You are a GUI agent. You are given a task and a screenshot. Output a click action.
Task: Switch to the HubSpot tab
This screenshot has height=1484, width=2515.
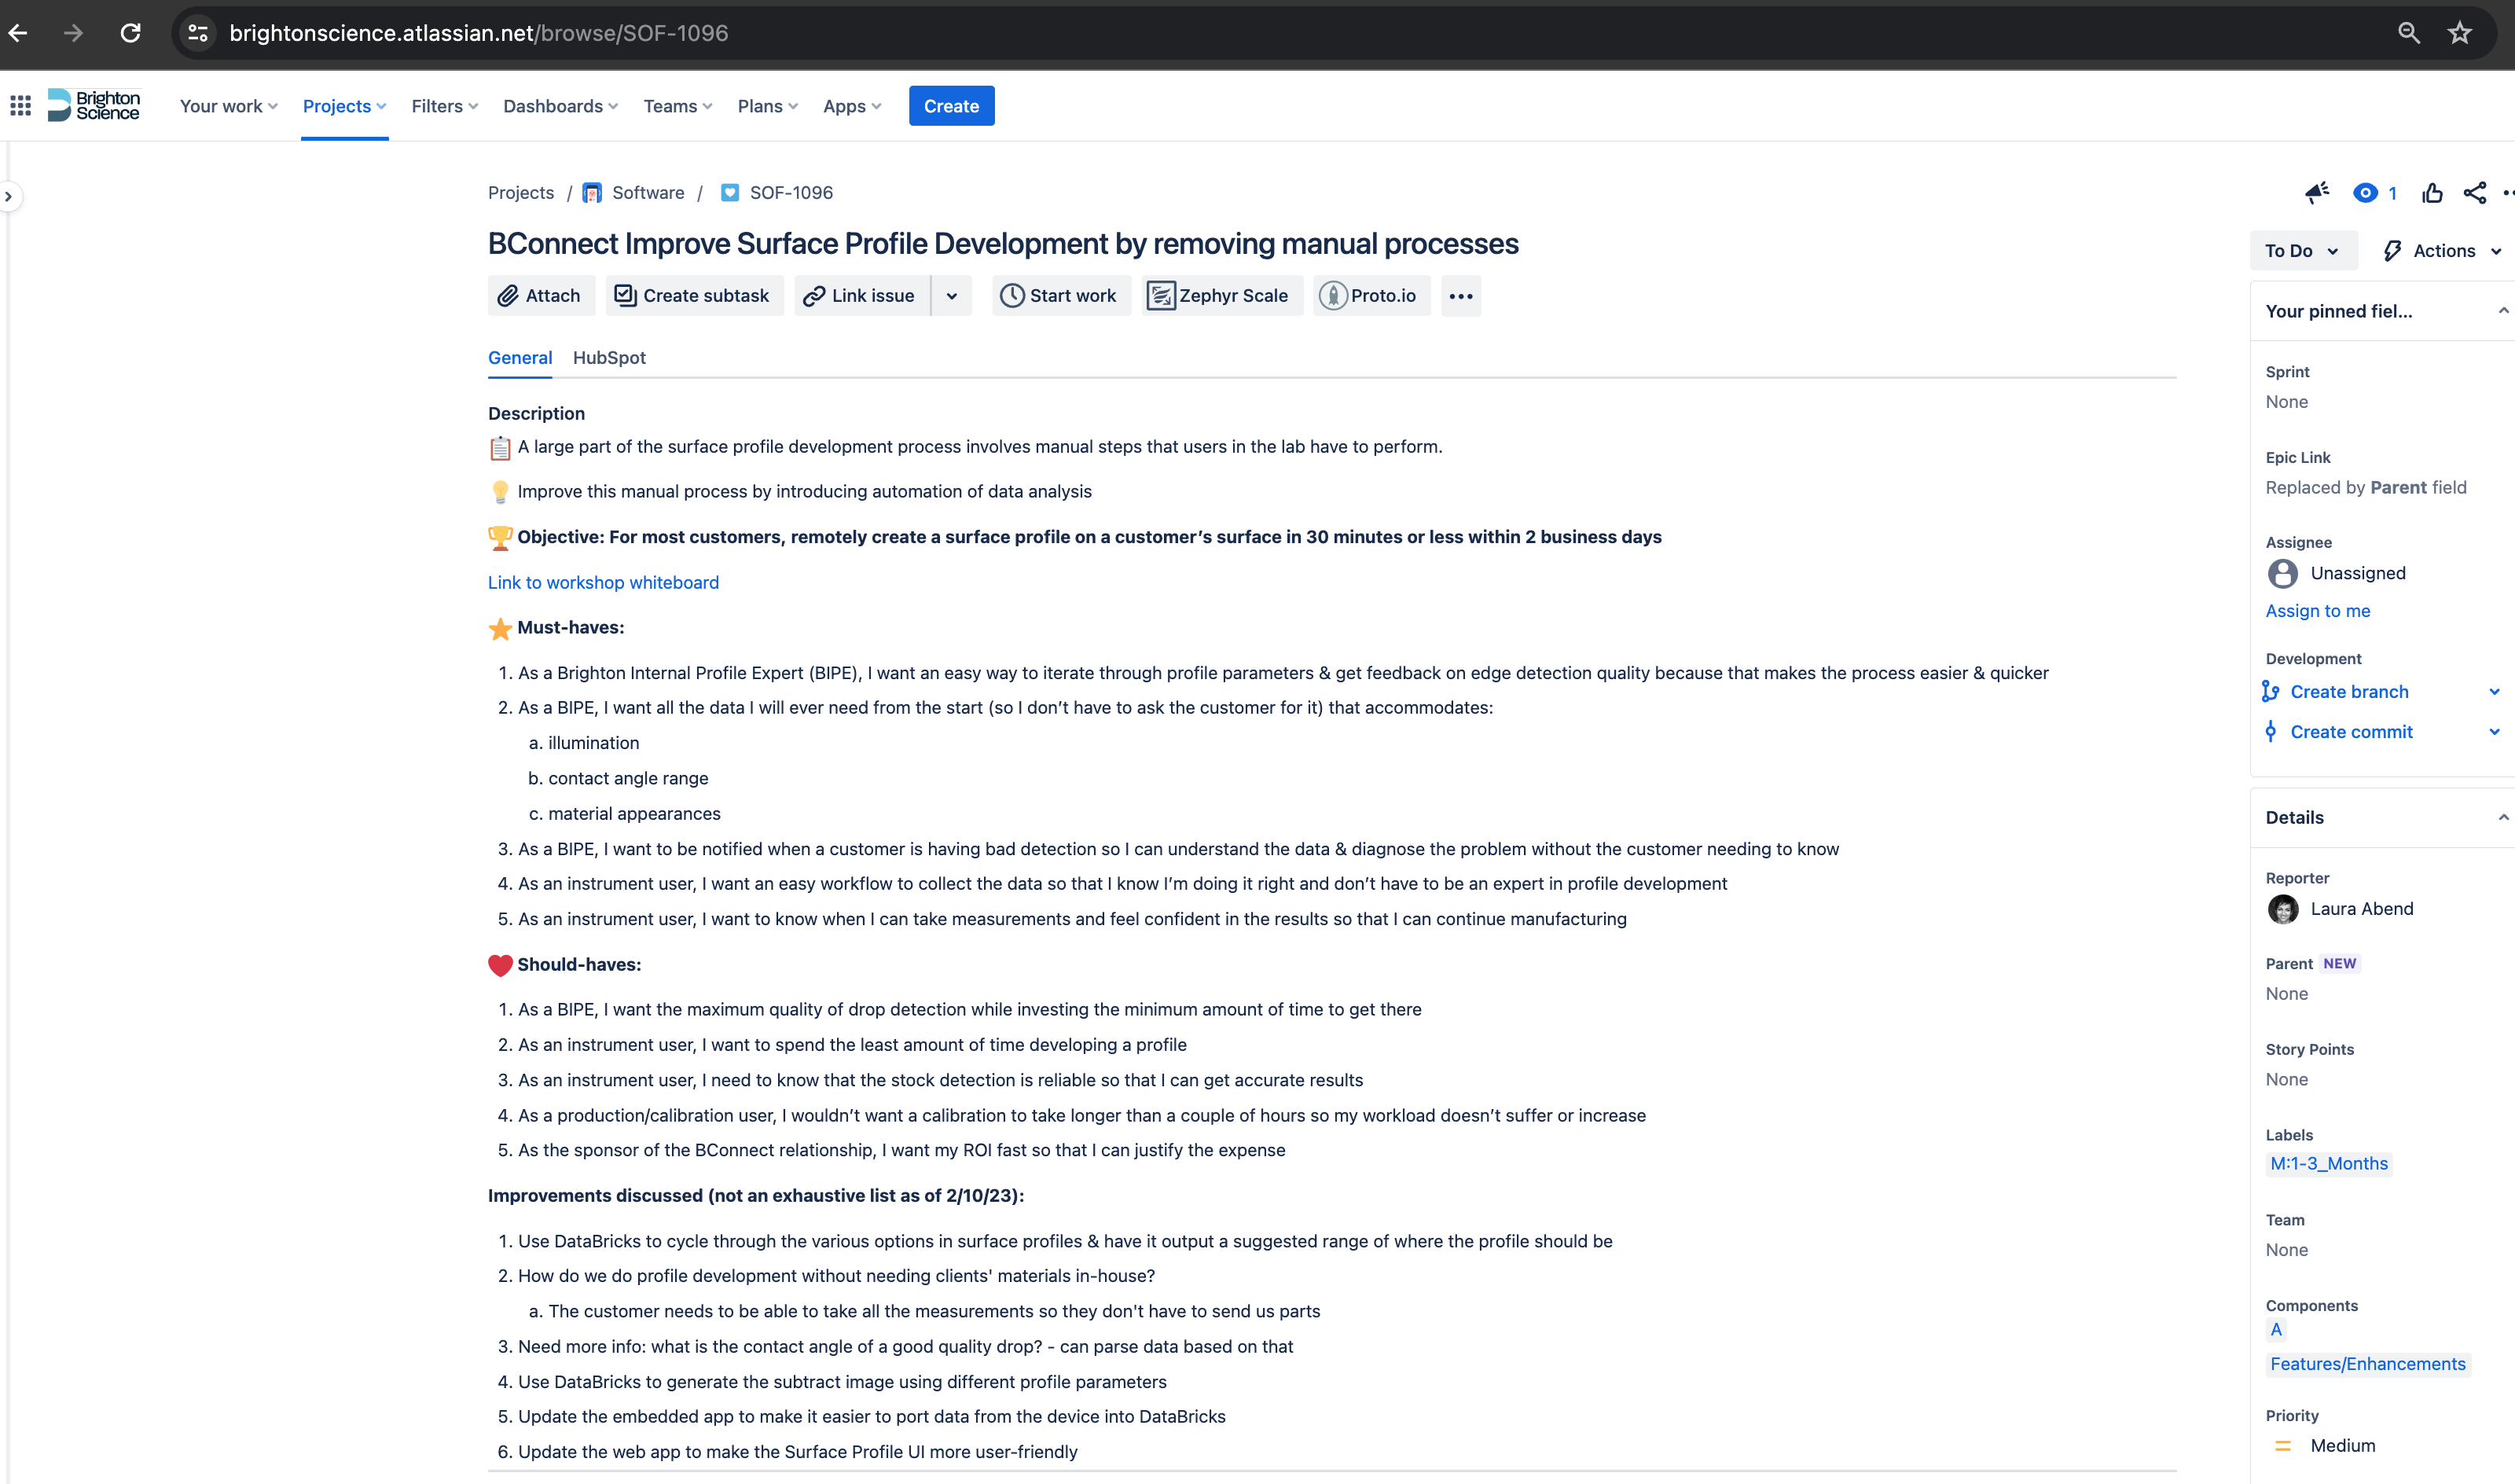609,355
